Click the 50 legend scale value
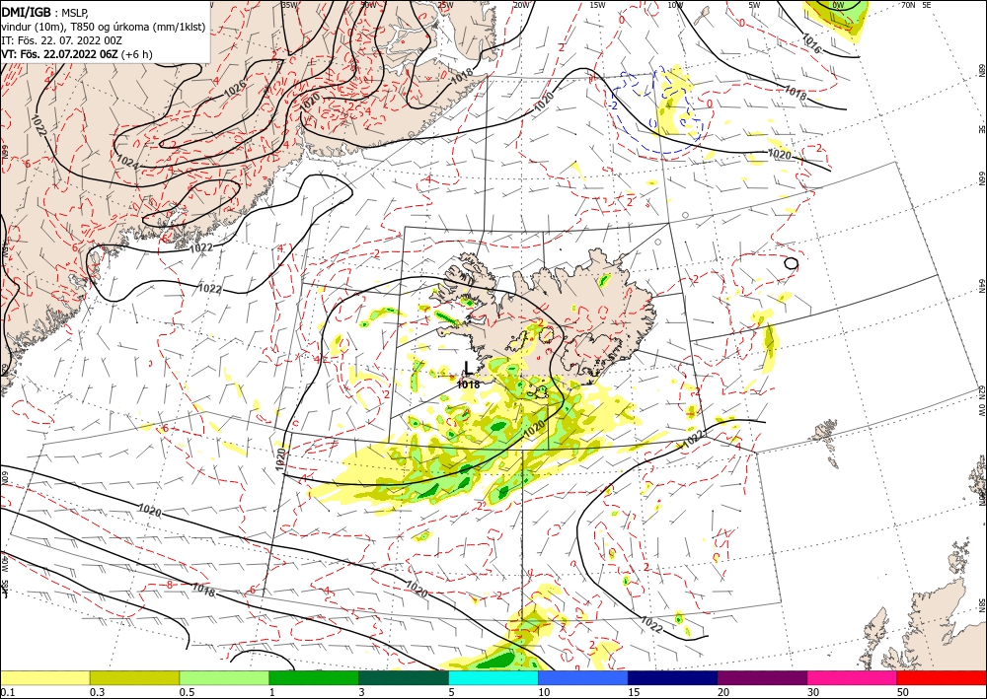This screenshot has width=987, height=699. (x=903, y=692)
